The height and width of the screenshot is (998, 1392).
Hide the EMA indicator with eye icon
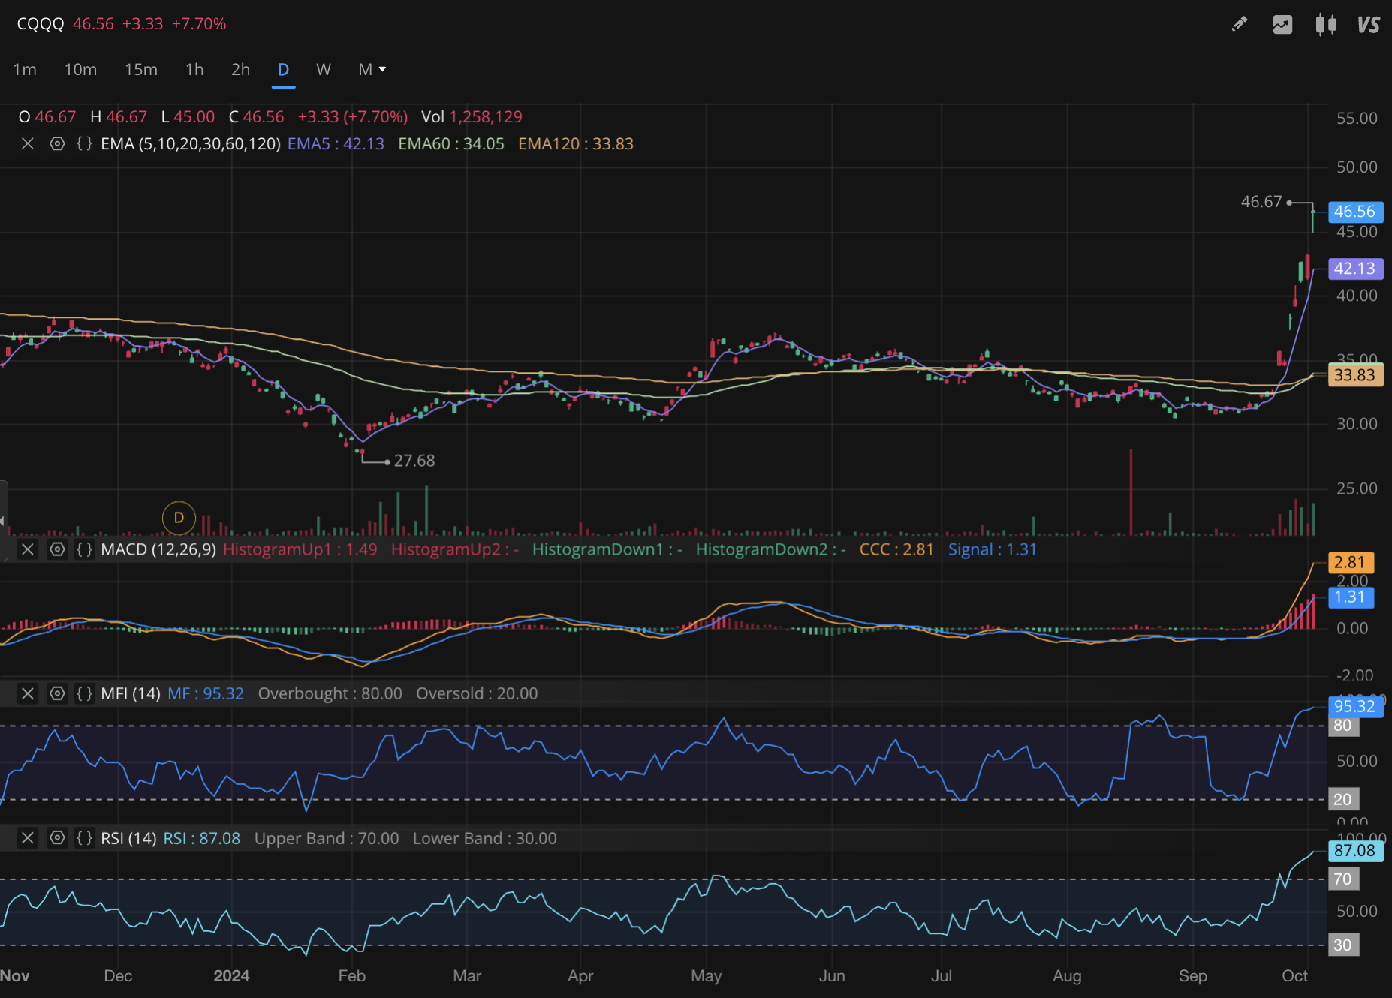coord(57,143)
